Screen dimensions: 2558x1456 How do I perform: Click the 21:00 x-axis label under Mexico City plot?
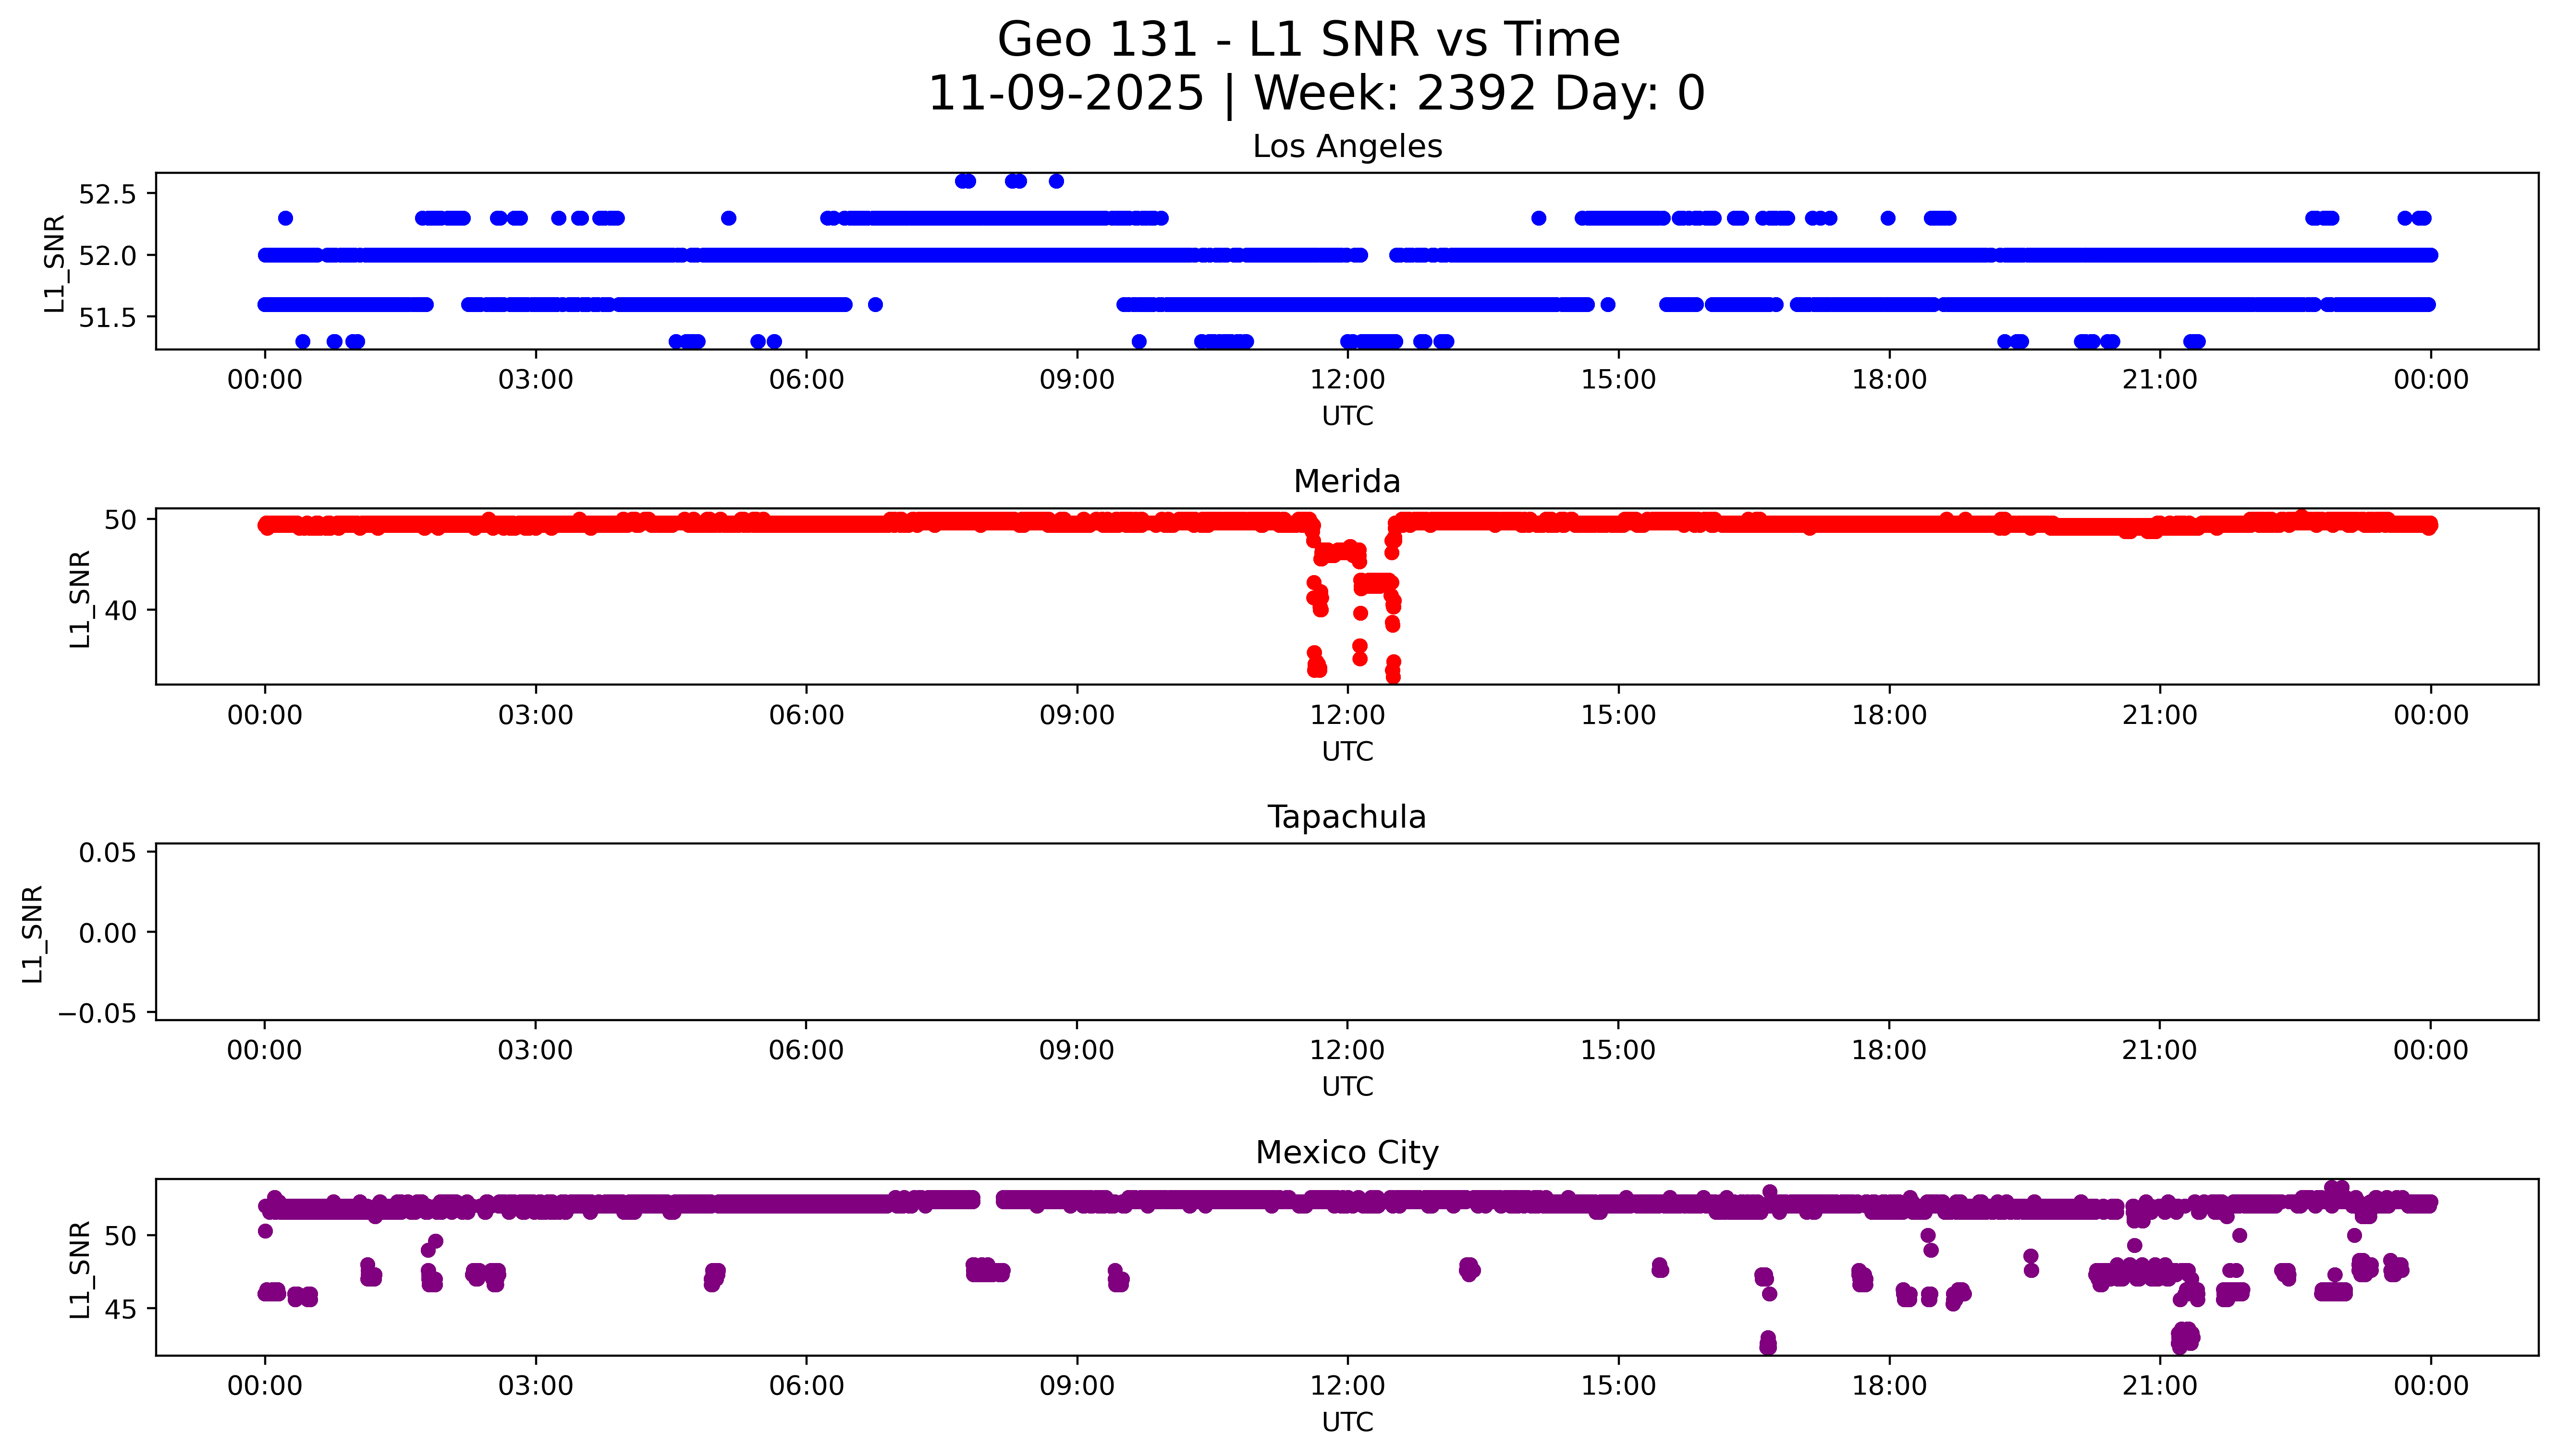click(x=2159, y=1386)
